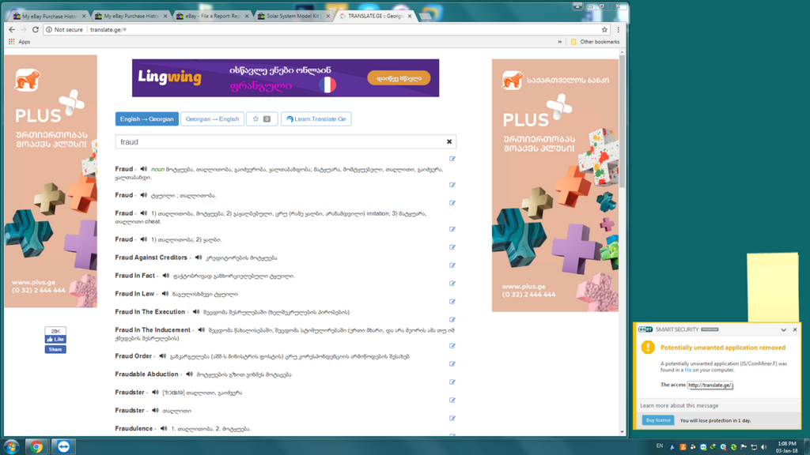Screen dimensions: 810x455
Task: Go back in browser history
Action: 12,29
